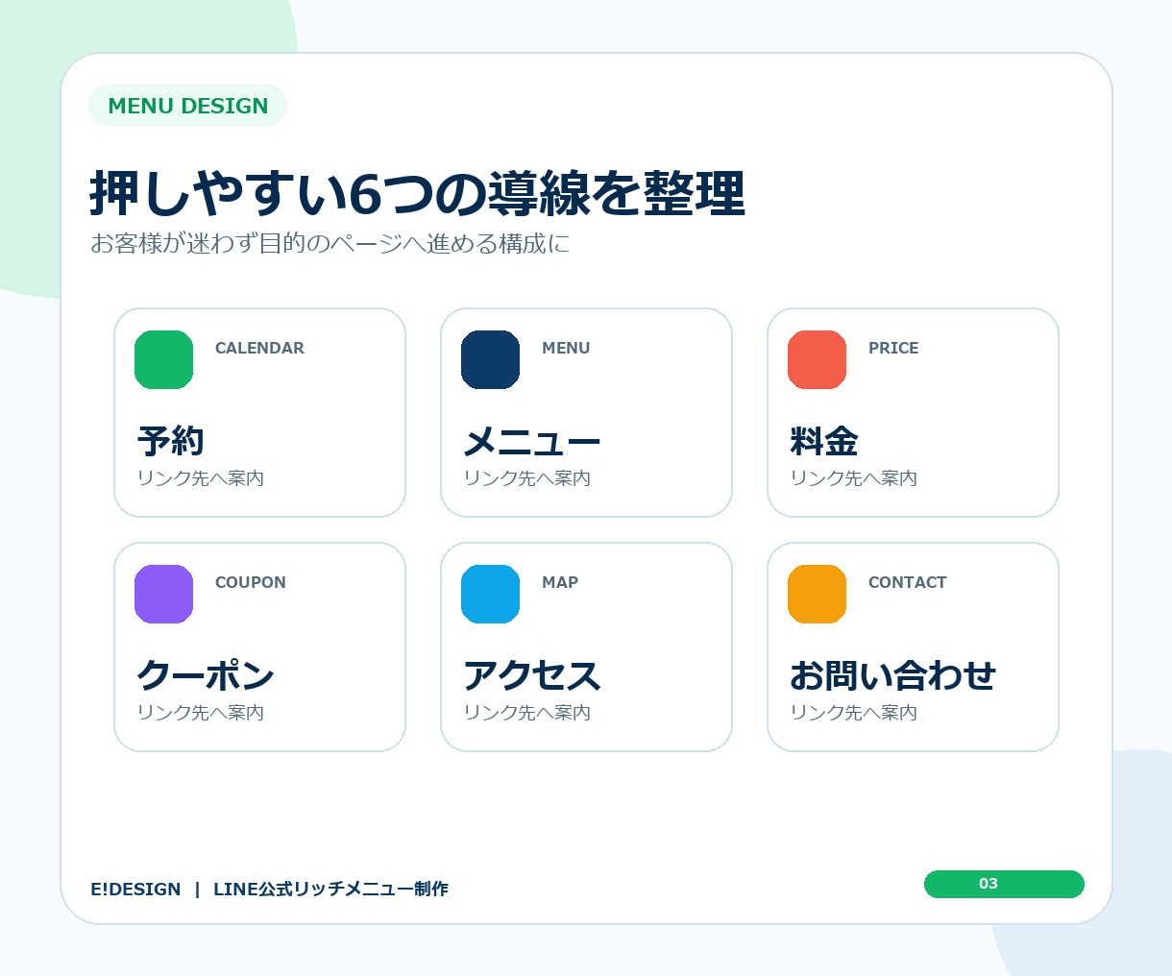Click the CONTACT label text
The width and height of the screenshot is (1172, 976).
coord(908,582)
